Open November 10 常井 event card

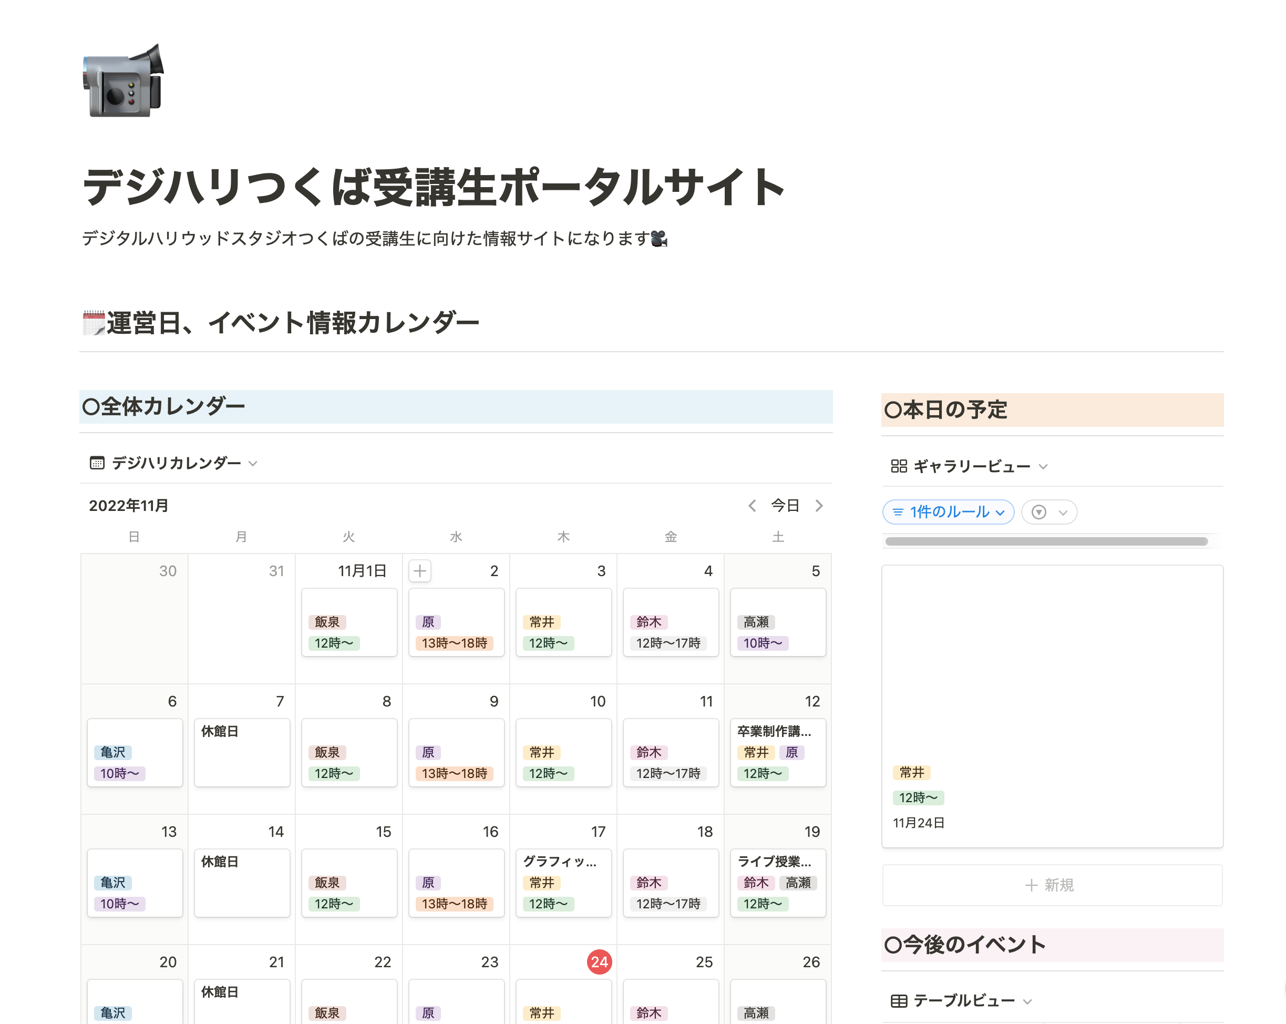(x=564, y=752)
